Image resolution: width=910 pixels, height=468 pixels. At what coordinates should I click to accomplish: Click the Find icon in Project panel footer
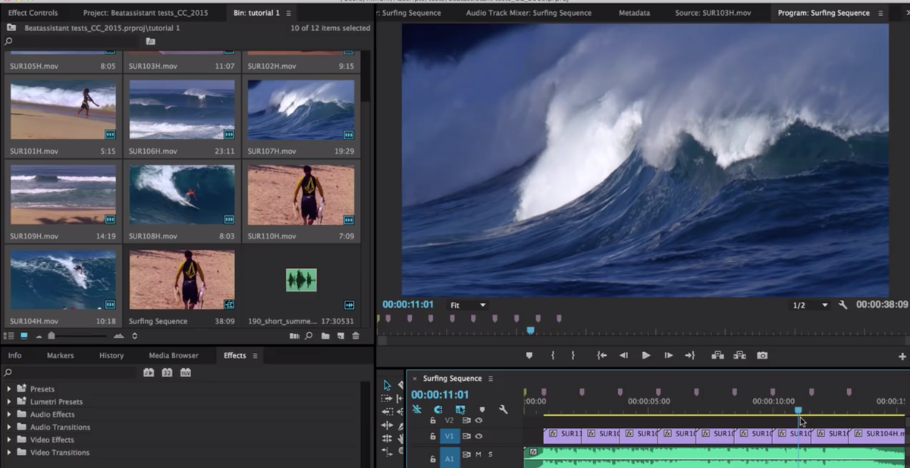coord(308,335)
